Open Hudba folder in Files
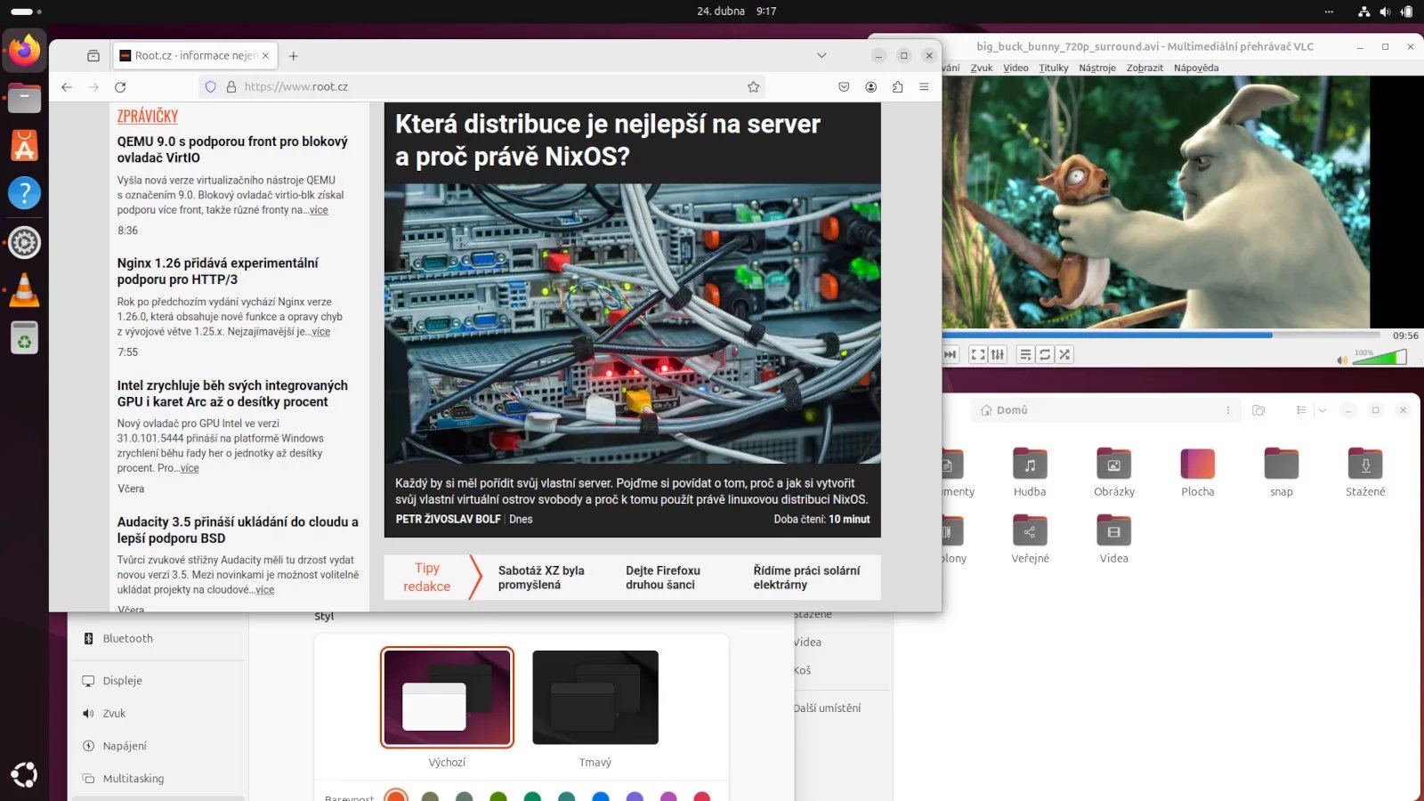1424x801 pixels. [1030, 472]
